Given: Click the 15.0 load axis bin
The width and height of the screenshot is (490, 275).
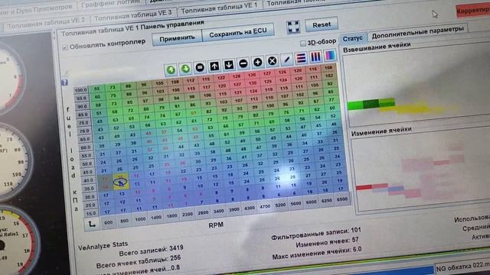Looking at the screenshot, I should click(91, 214).
